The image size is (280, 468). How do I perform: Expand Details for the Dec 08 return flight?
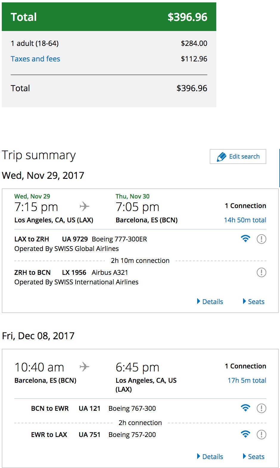210,457
